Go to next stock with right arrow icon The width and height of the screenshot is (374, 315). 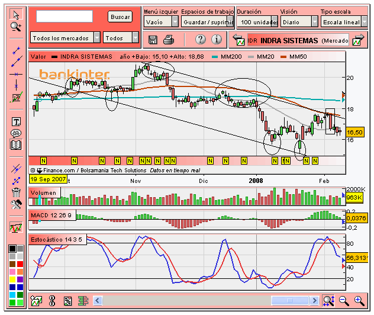[x=359, y=40]
